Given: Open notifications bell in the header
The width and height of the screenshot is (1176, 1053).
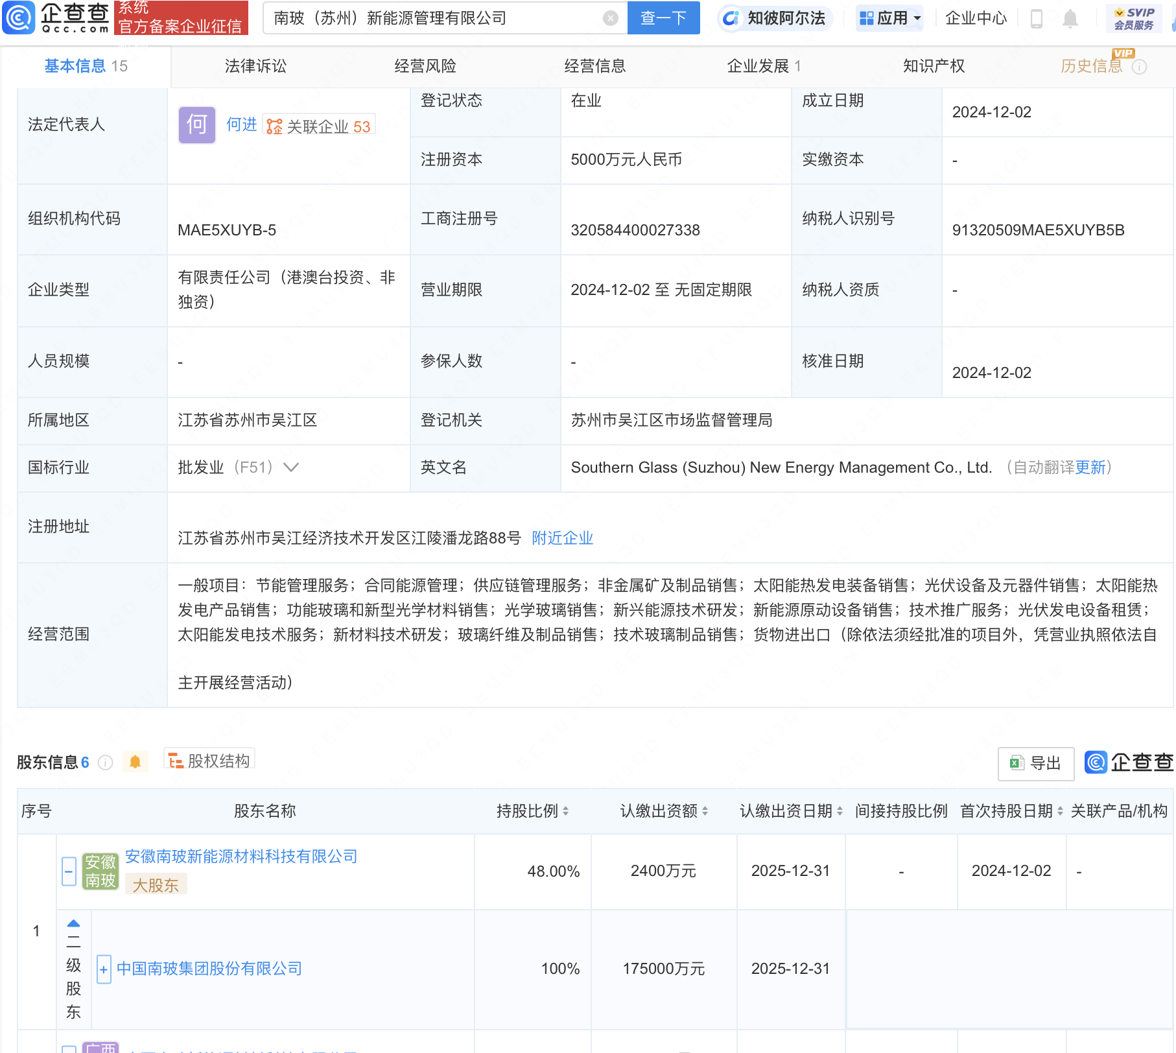Looking at the screenshot, I should (x=1070, y=19).
